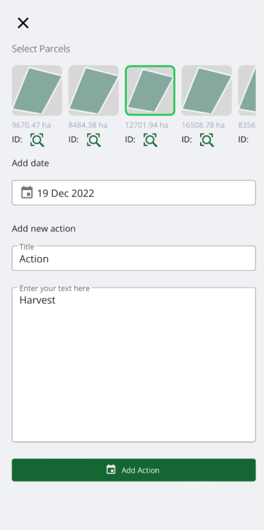Click the calendar icon in the date field
The height and width of the screenshot is (530, 264).
(27, 192)
